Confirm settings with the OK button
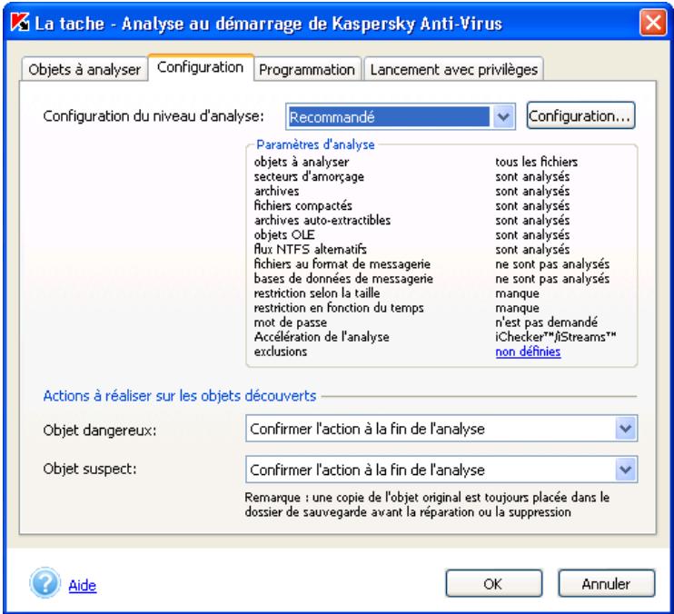 [x=494, y=583]
